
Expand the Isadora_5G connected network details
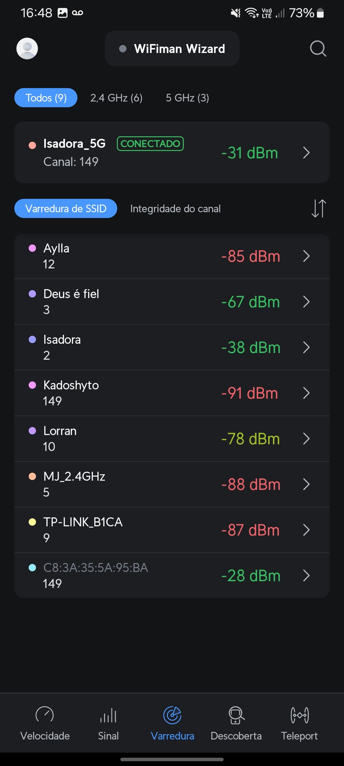(x=306, y=153)
